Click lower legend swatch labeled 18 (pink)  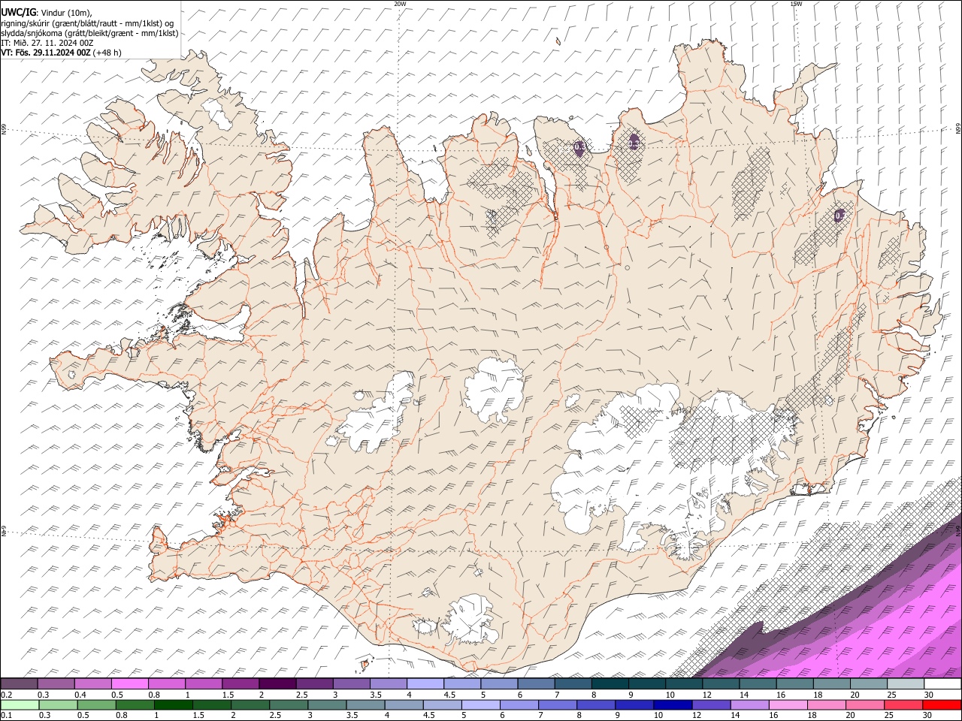(x=827, y=704)
